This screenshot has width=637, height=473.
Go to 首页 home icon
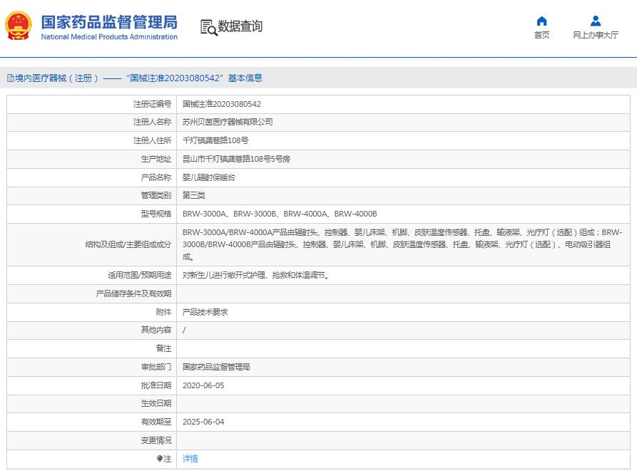point(541,21)
